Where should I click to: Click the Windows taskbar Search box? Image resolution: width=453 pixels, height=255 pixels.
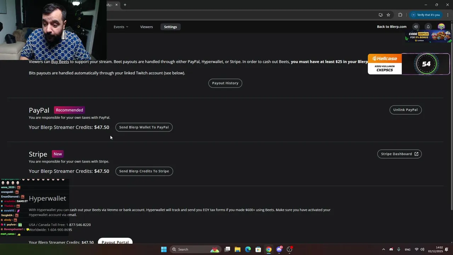coord(195,249)
